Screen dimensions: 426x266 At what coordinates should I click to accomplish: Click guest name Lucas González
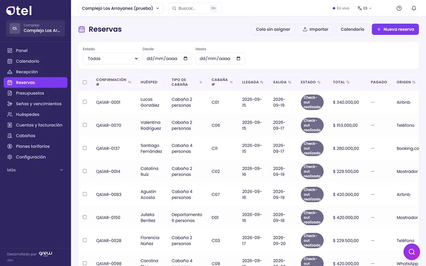click(x=150, y=102)
